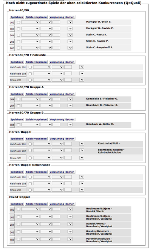The image size is (150, 251).
Task: Enable checkbox for Heußmann/Lütjens - Dandek/Mentz match
Action: coord(19,209)
